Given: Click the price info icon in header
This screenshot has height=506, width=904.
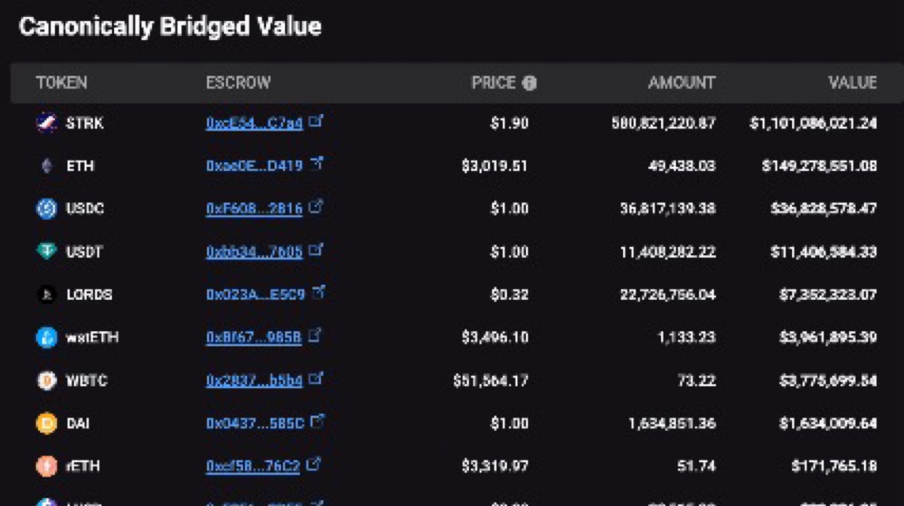Looking at the screenshot, I should (529, 83).
